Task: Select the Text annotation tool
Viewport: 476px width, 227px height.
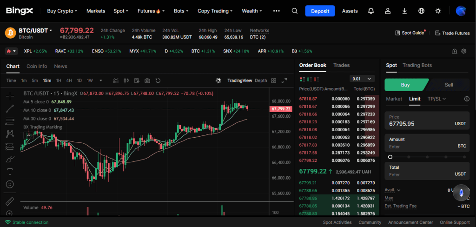Action: click(x=10, y=172)
